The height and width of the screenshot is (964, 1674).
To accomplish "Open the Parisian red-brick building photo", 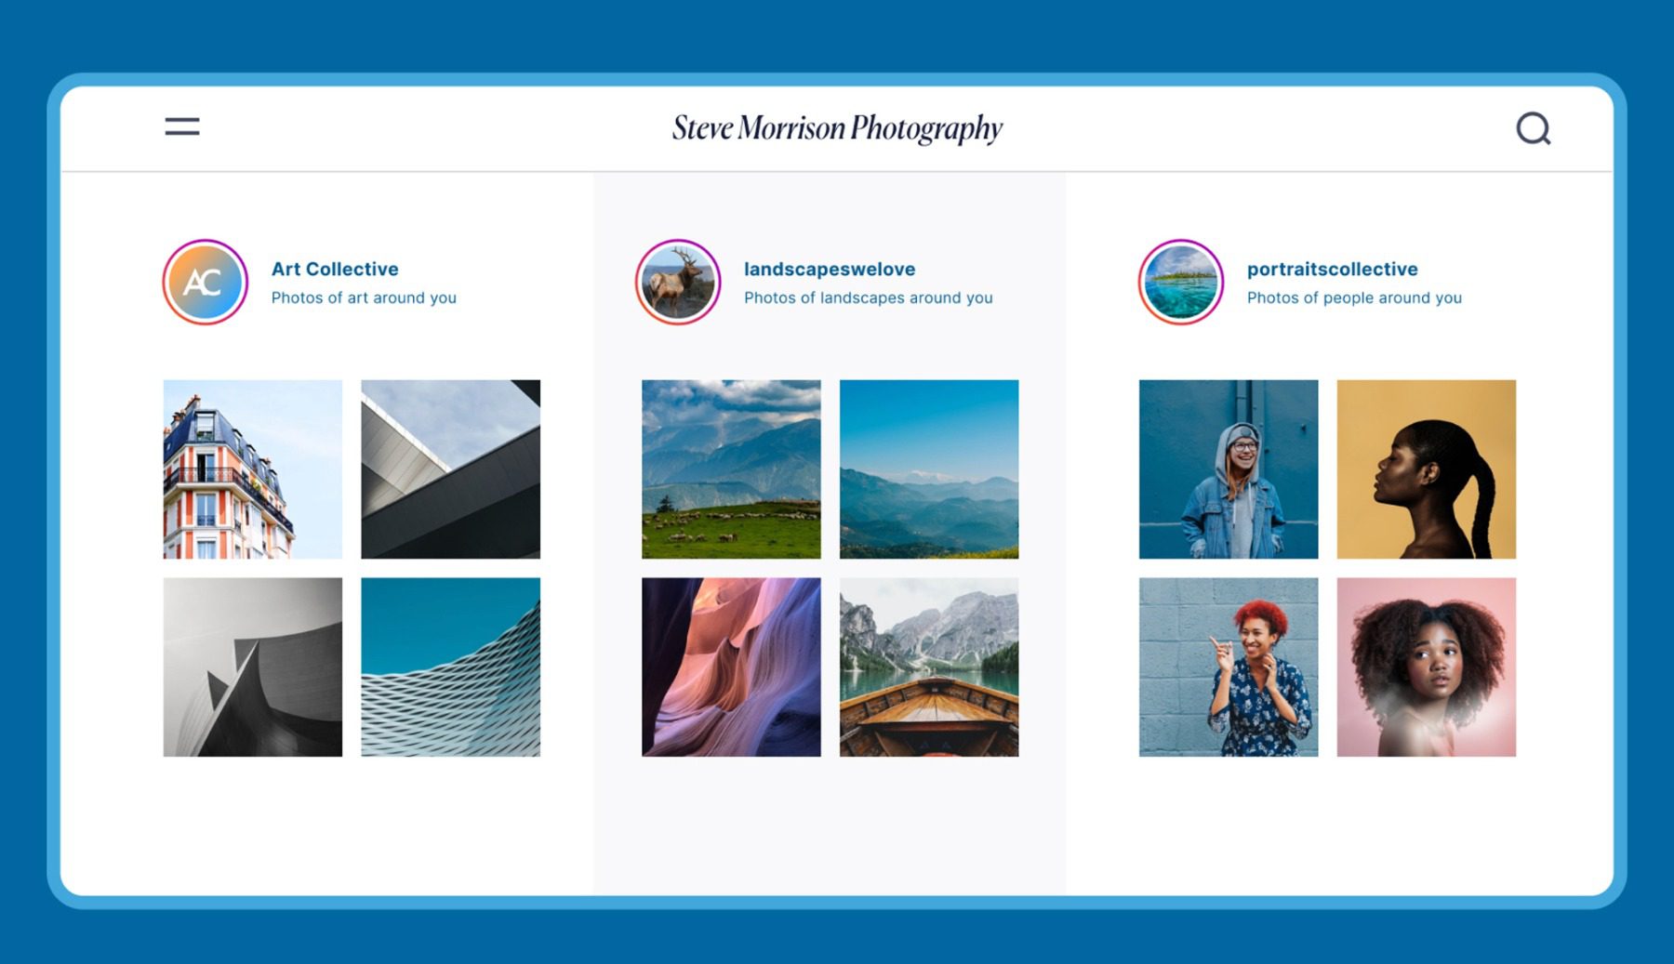I will [x=253, y=469].
